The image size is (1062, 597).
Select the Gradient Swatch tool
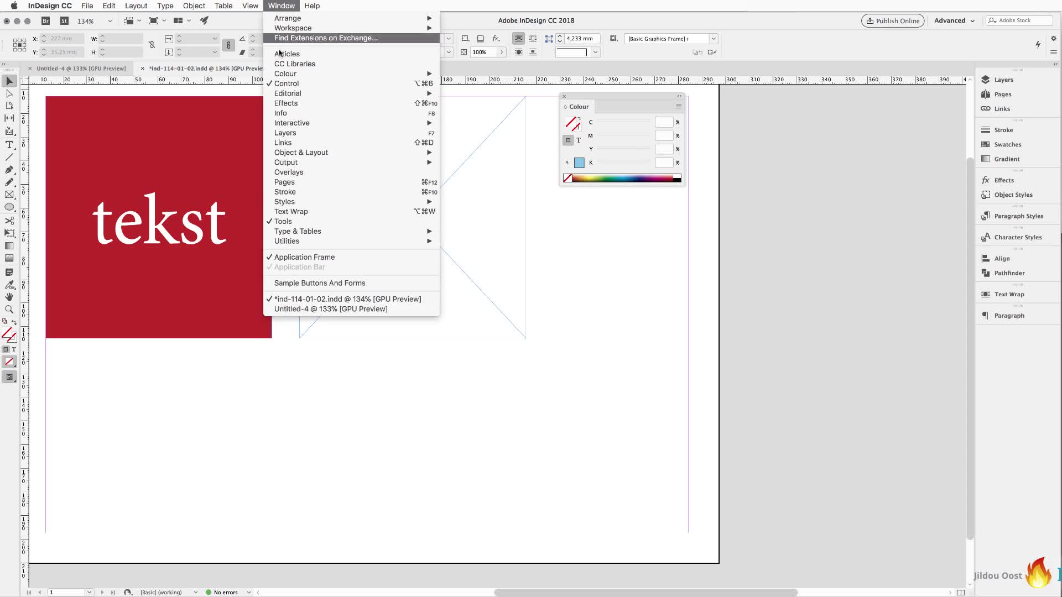click(x=9, y=246)
